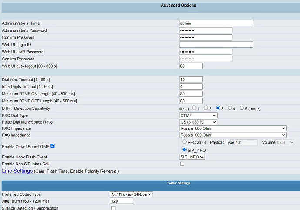Click the Payload Type field
Screen dimensions: 300x210
pos(246,142)
